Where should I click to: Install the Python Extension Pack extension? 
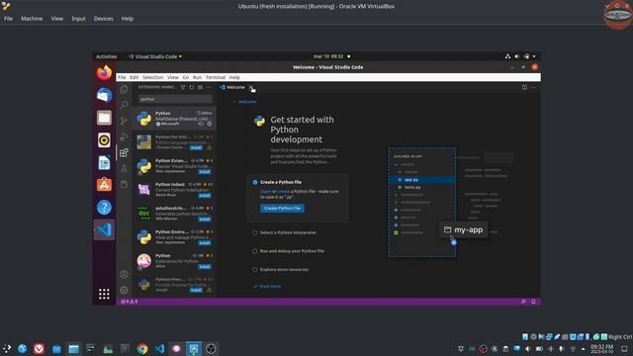tap(205, 171)
